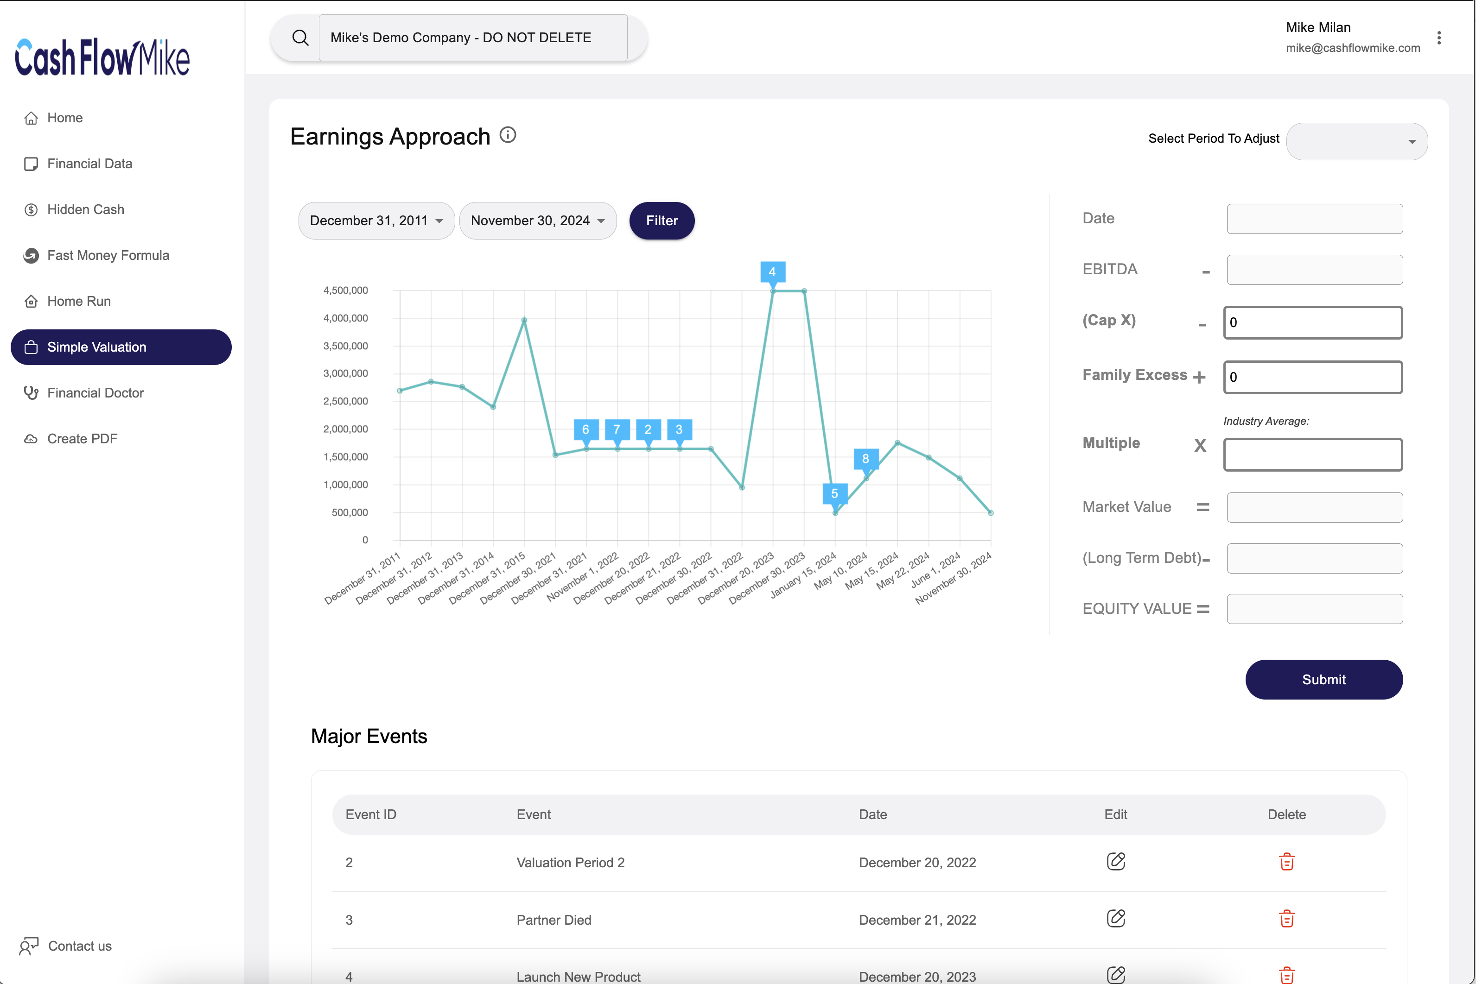Click event marker 4 on the chart
Screen dimensions: 1476x984
coord(772,271)
